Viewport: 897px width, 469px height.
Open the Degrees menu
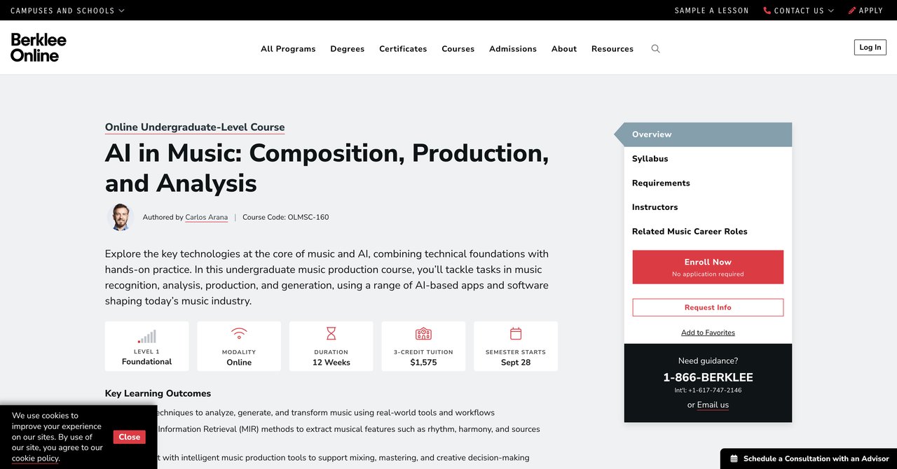point(348,49)
